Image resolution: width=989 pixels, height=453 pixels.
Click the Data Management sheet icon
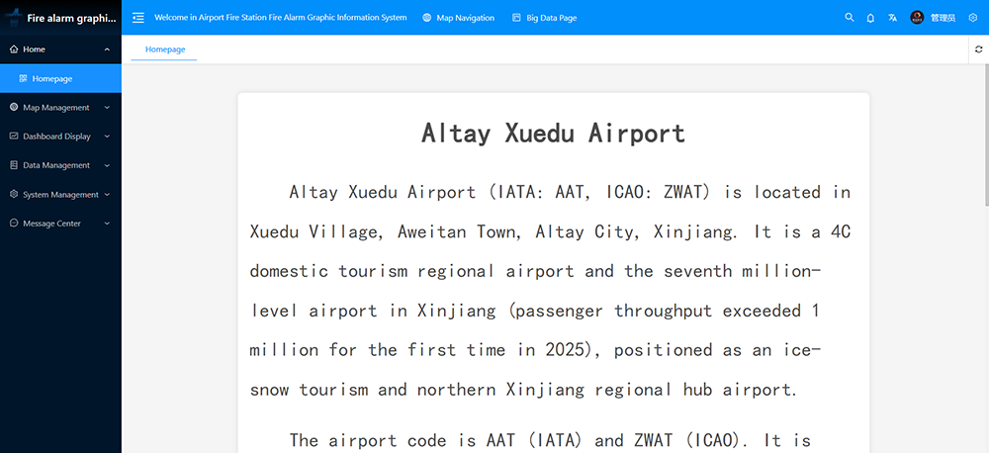pyautogui.click(x=14, y=165)
